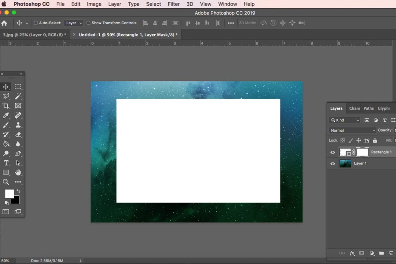Open the Auto-Select Layer dropdown
The height and width of the screenshot is (264, 396).
click(x=73, y=23)
